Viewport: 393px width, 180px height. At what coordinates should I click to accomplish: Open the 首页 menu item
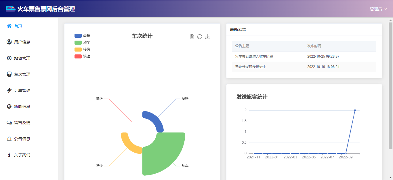tap(18, 26)
